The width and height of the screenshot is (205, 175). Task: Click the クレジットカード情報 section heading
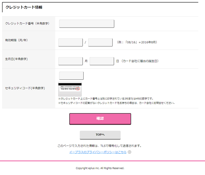tap(24, 7)
